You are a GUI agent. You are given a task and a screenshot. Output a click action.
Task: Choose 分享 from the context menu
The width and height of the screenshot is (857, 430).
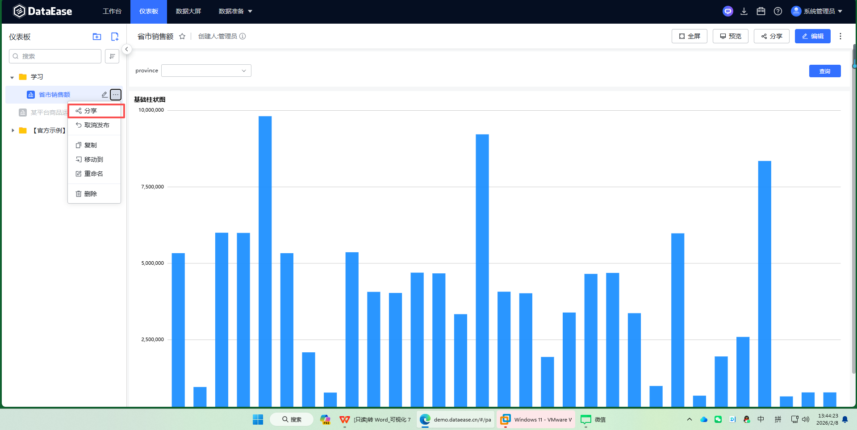pos(94,111)
